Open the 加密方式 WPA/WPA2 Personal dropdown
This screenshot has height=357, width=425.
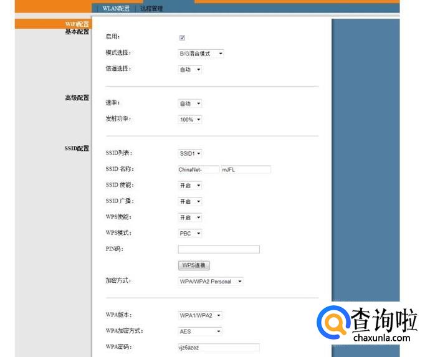coord(211,282)
